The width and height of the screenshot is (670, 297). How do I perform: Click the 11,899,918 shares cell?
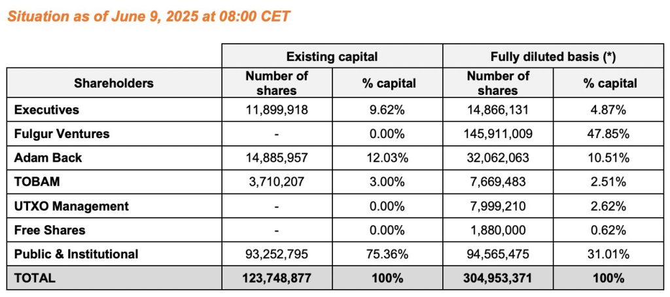click(277, 110)
